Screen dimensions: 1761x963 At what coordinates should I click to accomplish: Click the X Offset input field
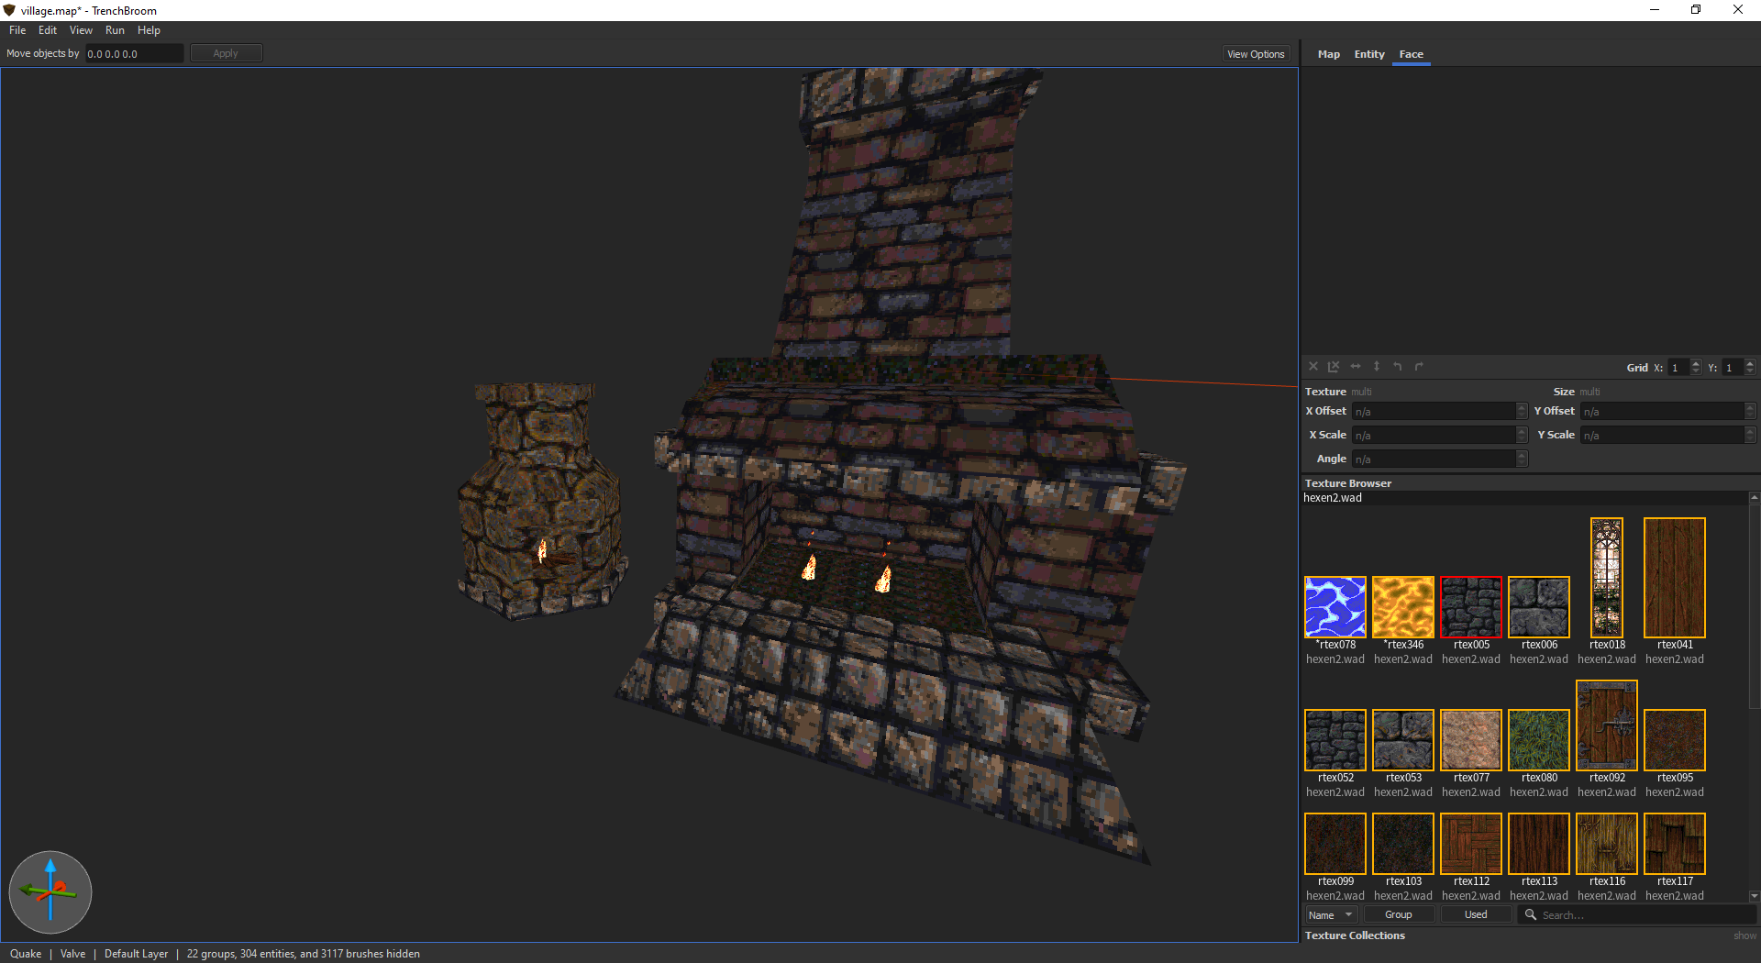click(1434, 411)
